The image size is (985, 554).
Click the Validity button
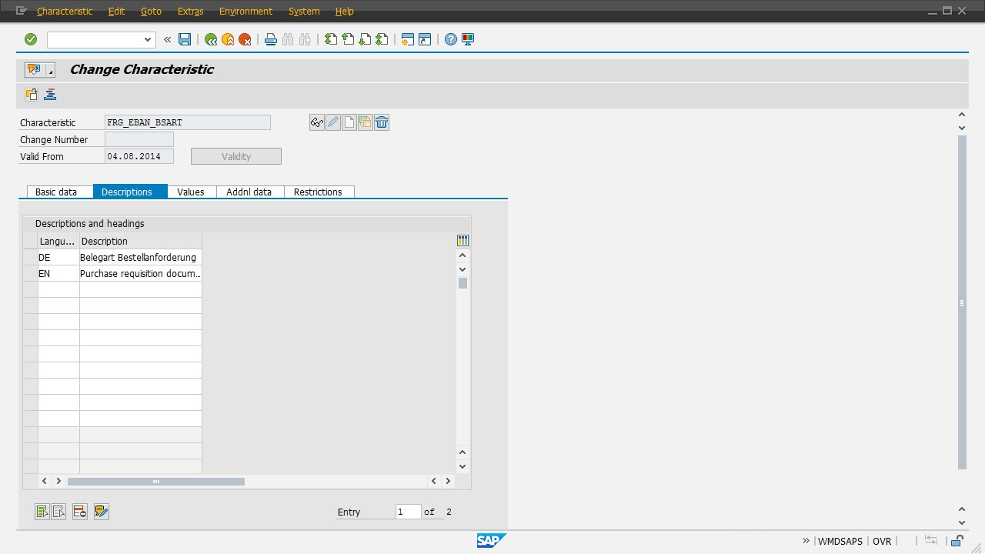point(236,157)
